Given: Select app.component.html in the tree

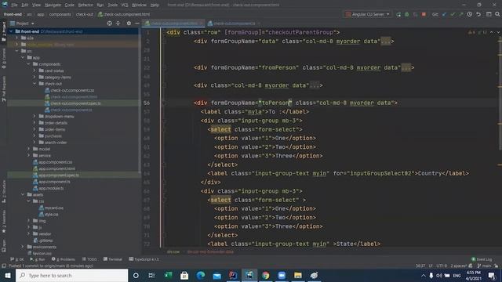Looking at the screenshot, I should tap(57, 168).
